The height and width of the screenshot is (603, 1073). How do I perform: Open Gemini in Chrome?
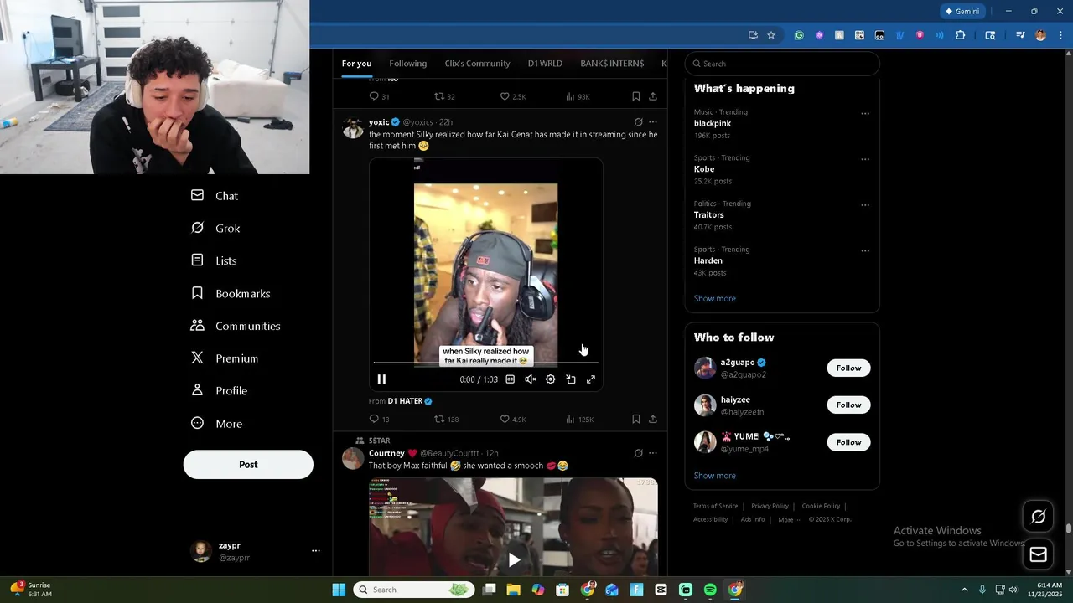(962, 12)
